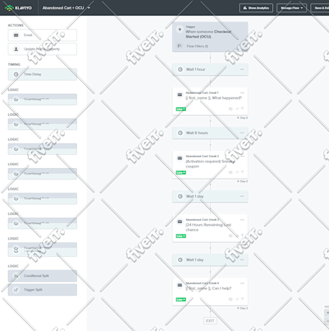This screenshot has height=331, width=329.
Task: Click the Klaviyo logo in the header
Action: coord(19,8)
